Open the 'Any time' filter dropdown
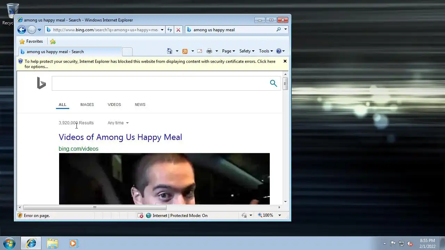The width and height of the screenshot is (445, 250). (118, 123)
